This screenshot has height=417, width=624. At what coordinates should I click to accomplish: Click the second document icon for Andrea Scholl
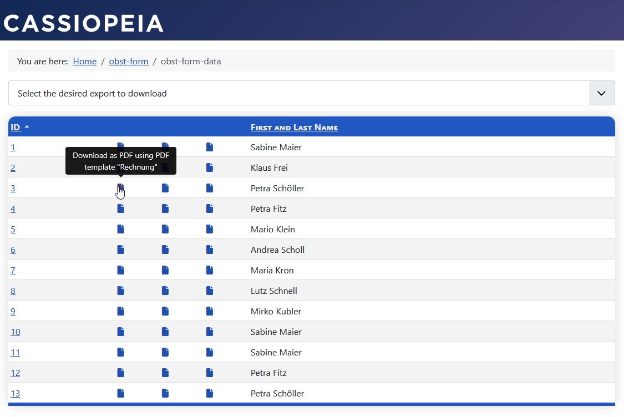point(165,250)
